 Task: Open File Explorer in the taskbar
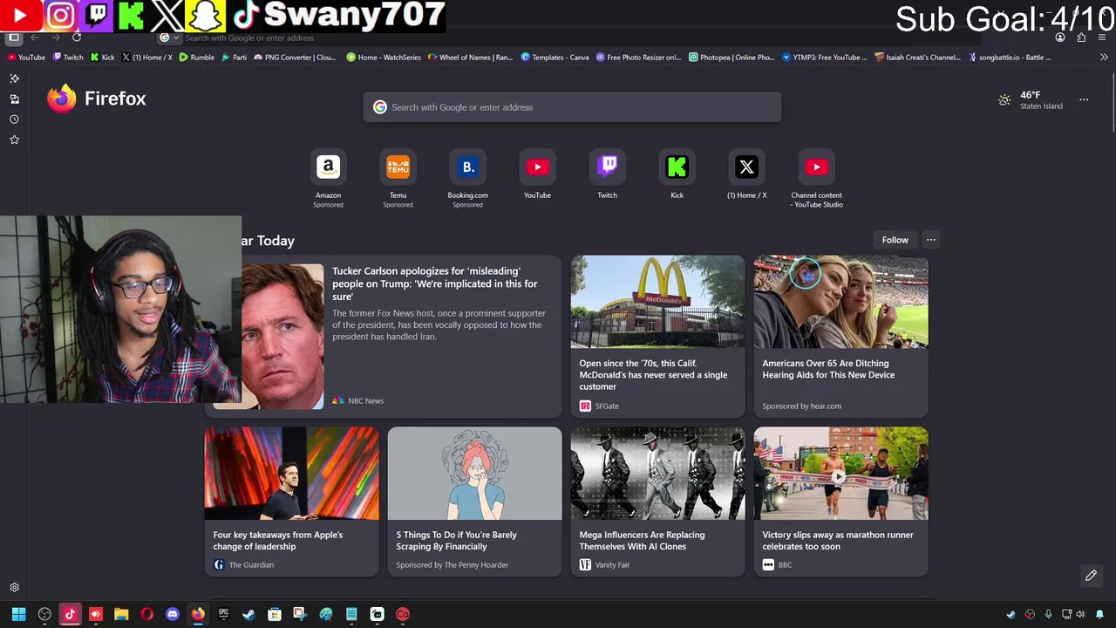[x=121, y=614]
